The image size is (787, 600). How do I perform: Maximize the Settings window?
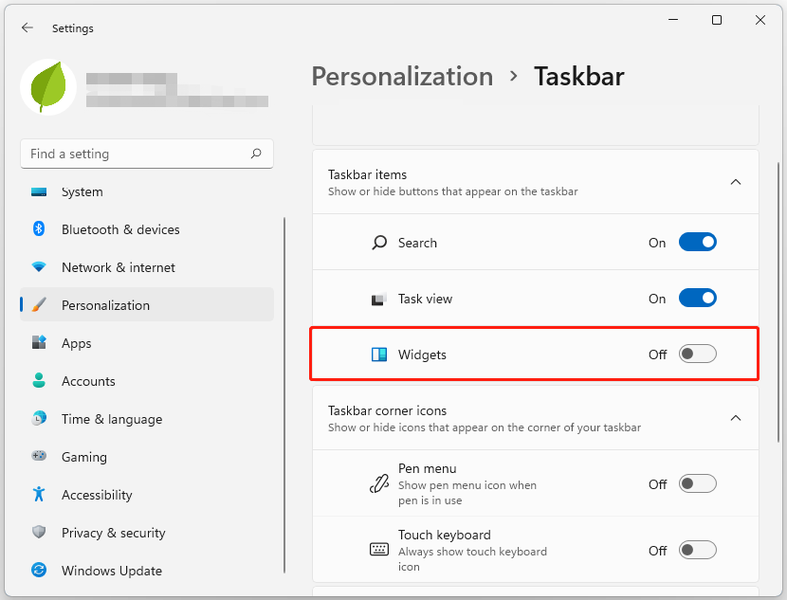coord(717,20)
